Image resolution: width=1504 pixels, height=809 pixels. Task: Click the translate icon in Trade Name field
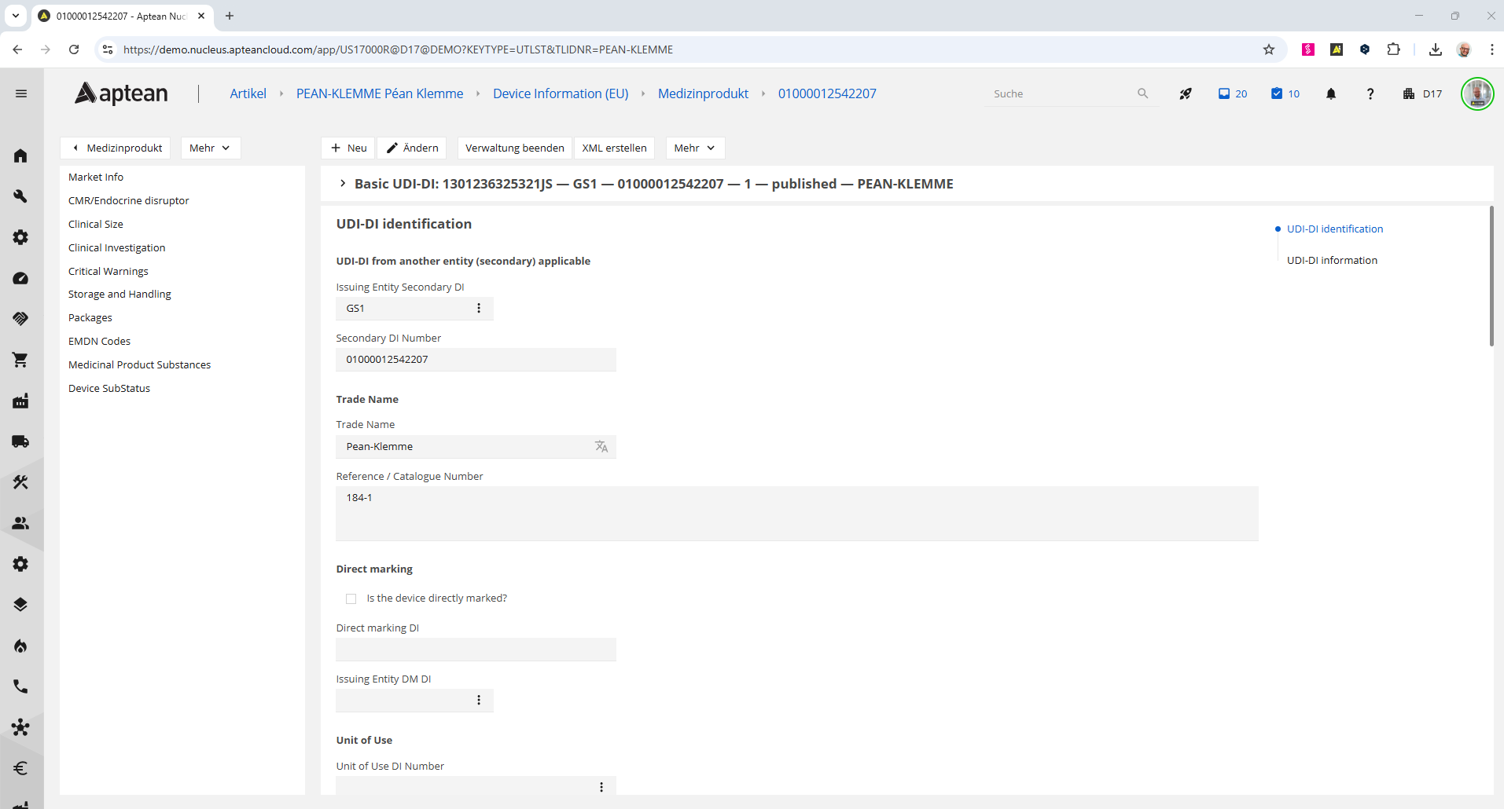(601, 446)
